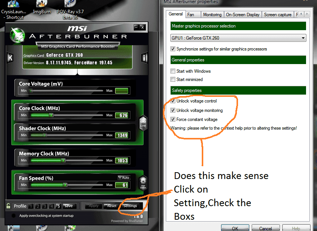317x231 pixels.
Task: Click the Kombustor K side button
Action: pyautogui.click(x=10, y=58)
